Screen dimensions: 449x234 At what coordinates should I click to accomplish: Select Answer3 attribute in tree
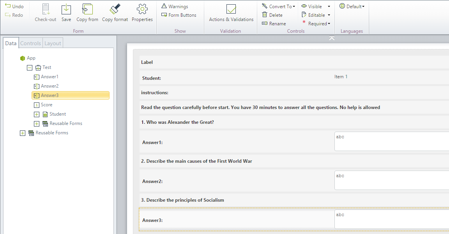click(71, 95)
